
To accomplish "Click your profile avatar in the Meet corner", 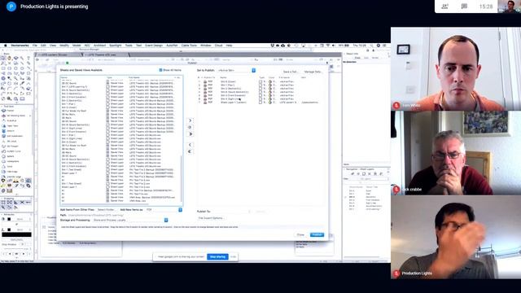I will tap(509, 7).
